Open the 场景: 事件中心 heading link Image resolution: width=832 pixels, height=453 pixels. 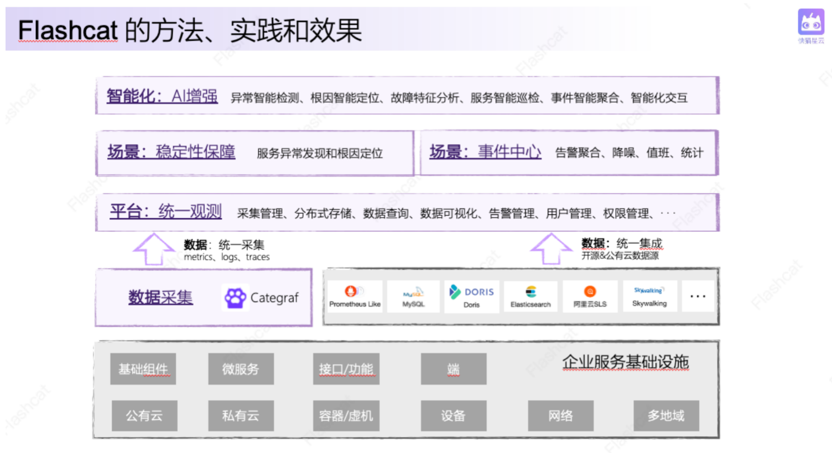click(485, 151)
